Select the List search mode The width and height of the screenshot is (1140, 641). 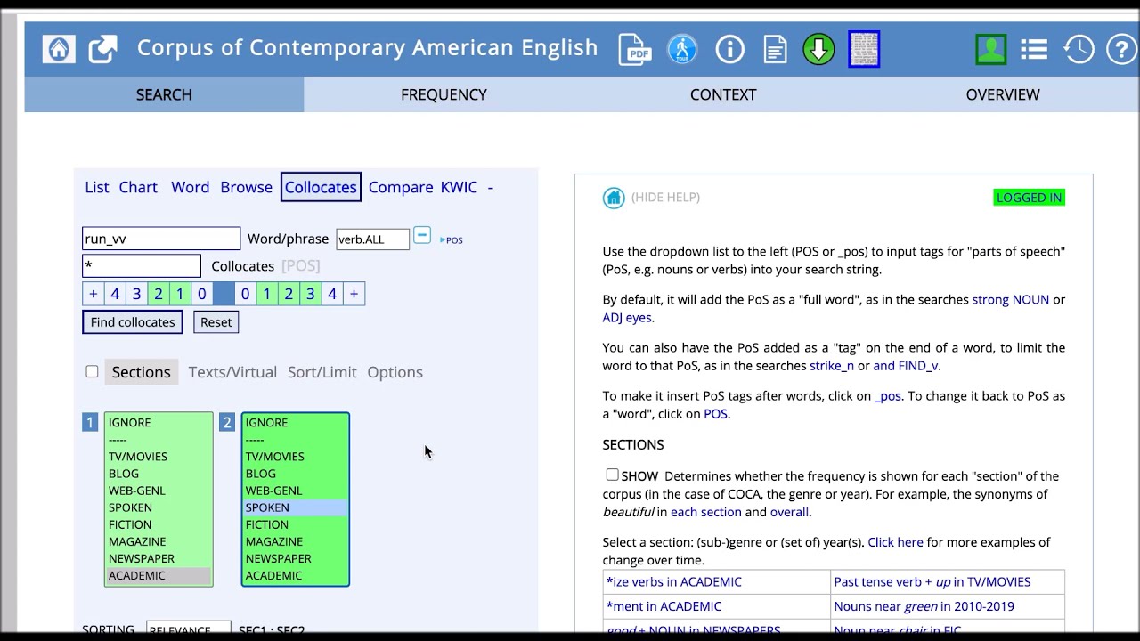point(97,187)
